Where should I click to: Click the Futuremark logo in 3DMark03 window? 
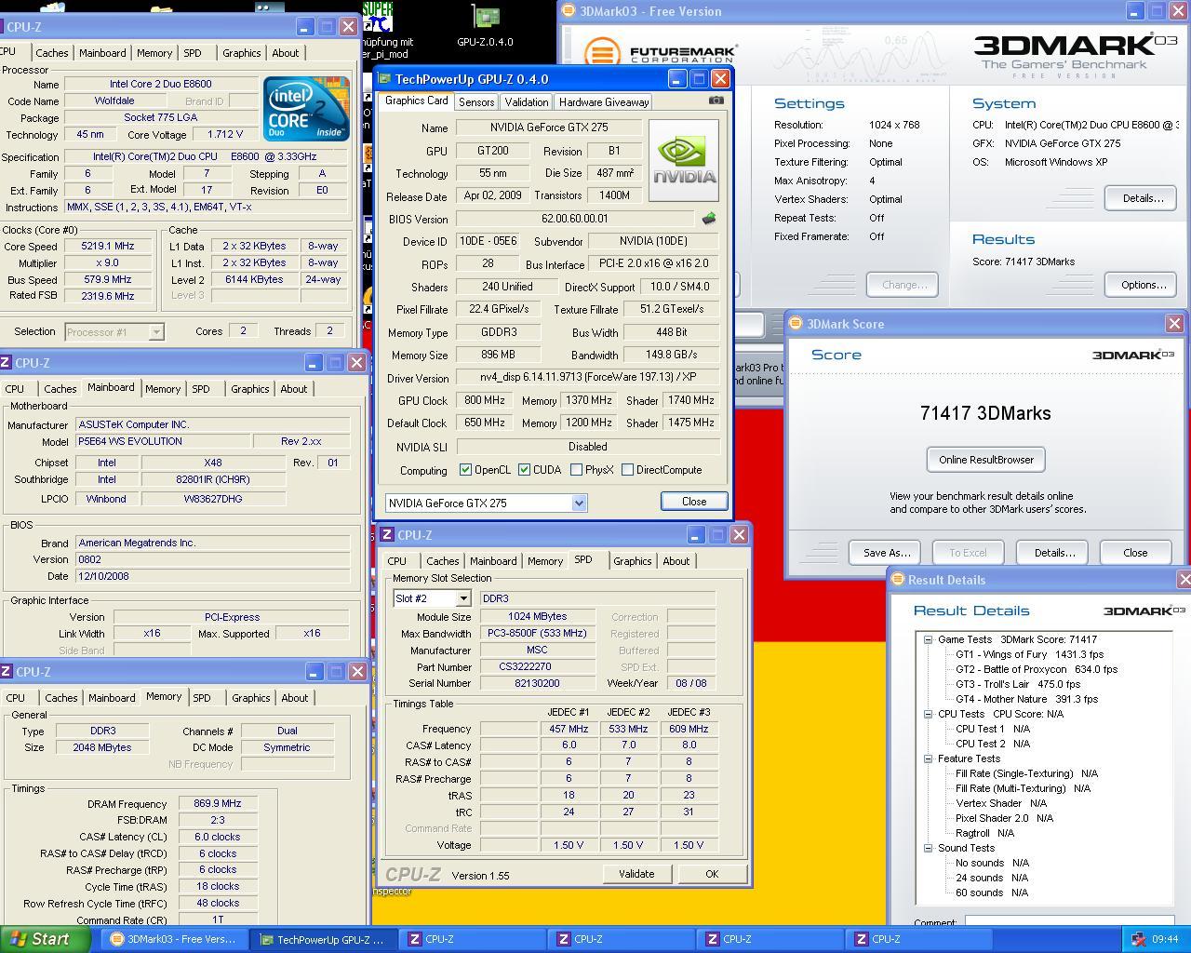pyautogui.click(x=661, y=53)
